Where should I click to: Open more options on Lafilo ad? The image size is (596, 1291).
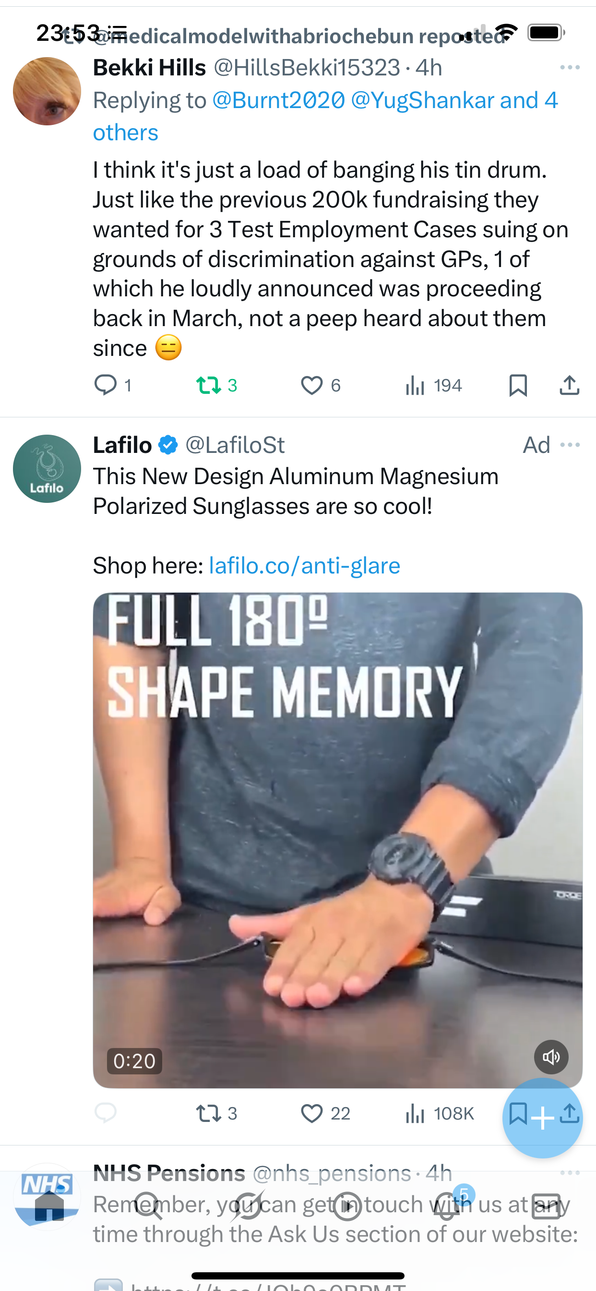[x=570, y=445]
